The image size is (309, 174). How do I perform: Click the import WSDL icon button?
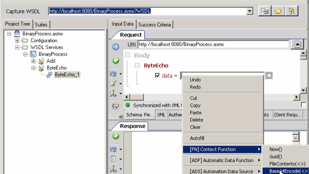tap(265, 11)
